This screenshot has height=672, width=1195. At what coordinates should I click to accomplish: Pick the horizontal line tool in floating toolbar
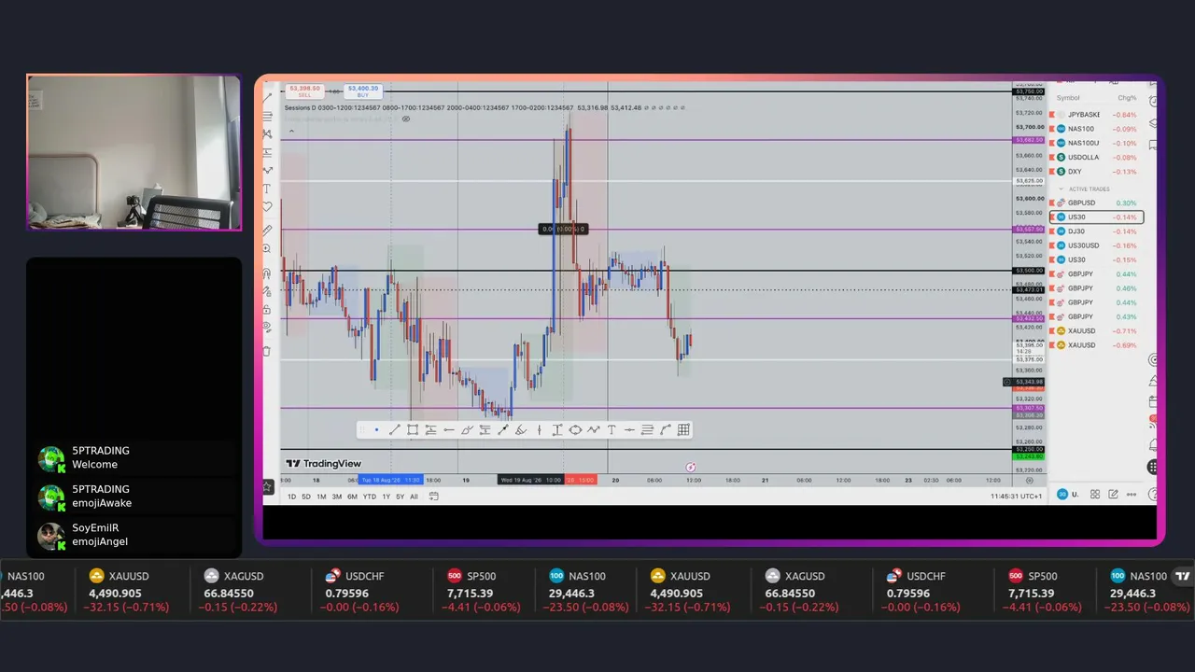point(629,430)
